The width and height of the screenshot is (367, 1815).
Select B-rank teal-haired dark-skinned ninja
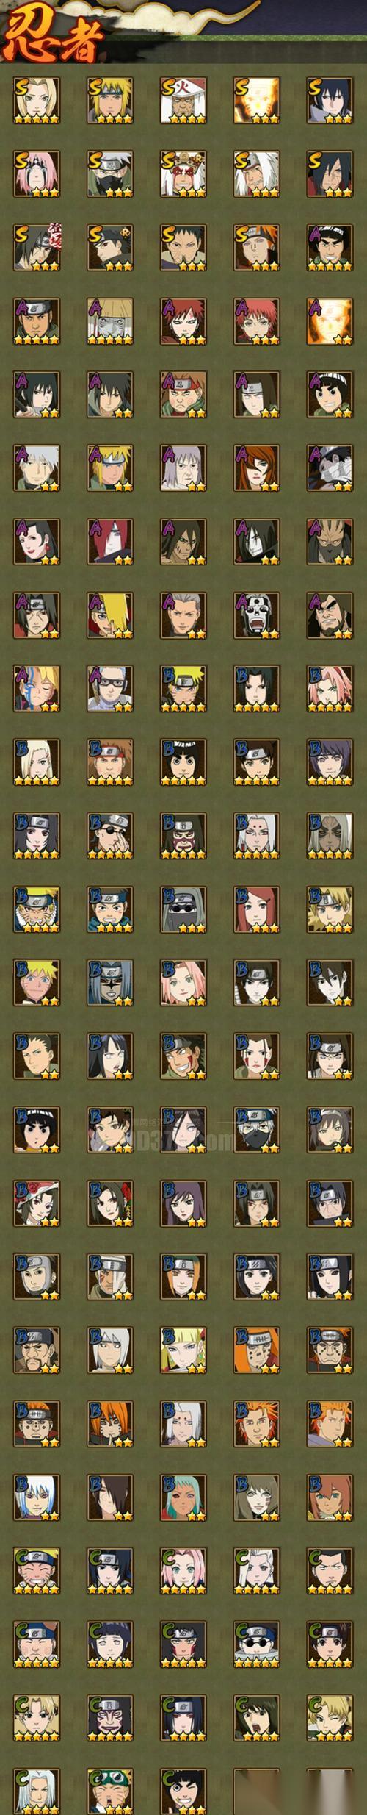(183, 1497)
